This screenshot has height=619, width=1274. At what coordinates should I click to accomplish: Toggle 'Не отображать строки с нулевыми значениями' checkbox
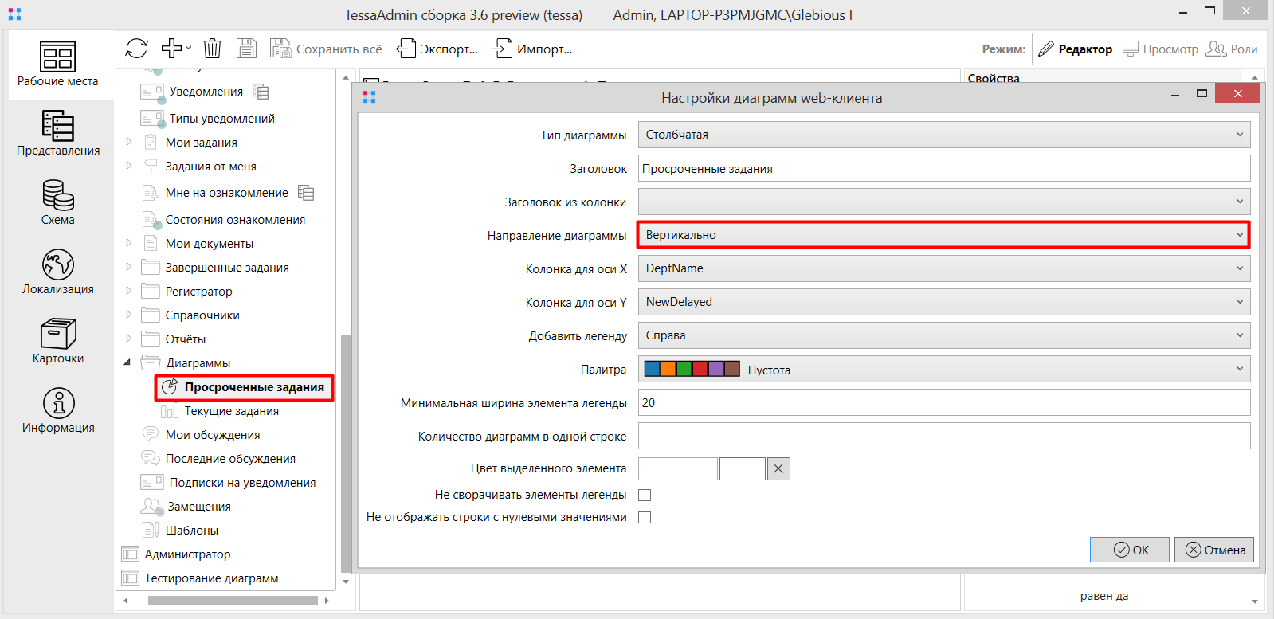pyautogui.click(x=645, y=518)
